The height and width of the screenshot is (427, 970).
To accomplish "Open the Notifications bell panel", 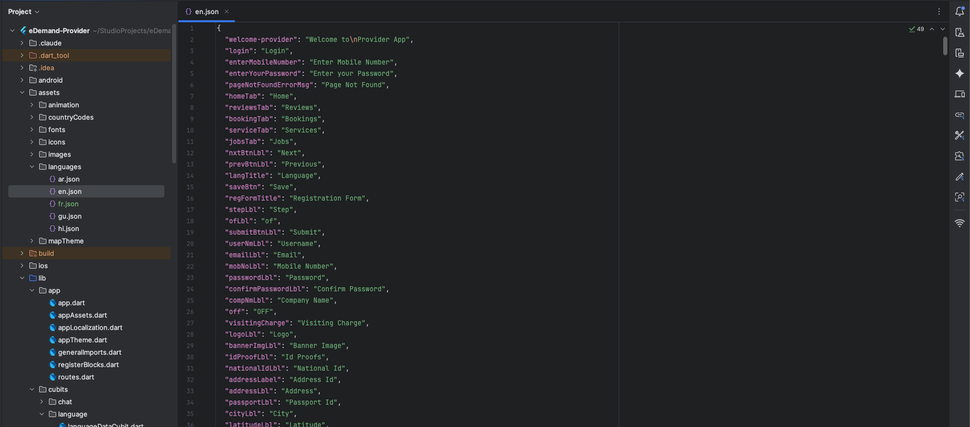I will click(960, 12).
